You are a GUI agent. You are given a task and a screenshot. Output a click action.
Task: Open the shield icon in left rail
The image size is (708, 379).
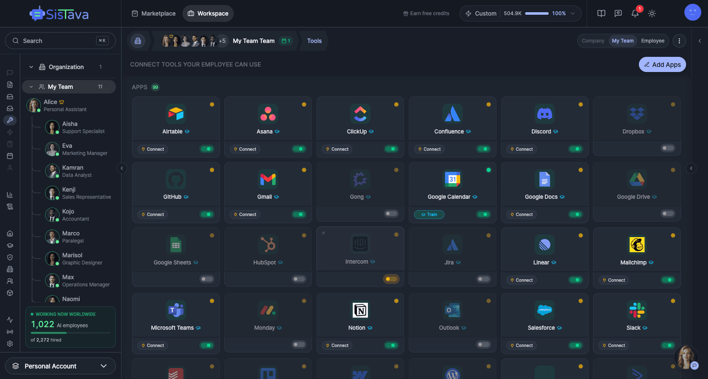coord(10,257)
